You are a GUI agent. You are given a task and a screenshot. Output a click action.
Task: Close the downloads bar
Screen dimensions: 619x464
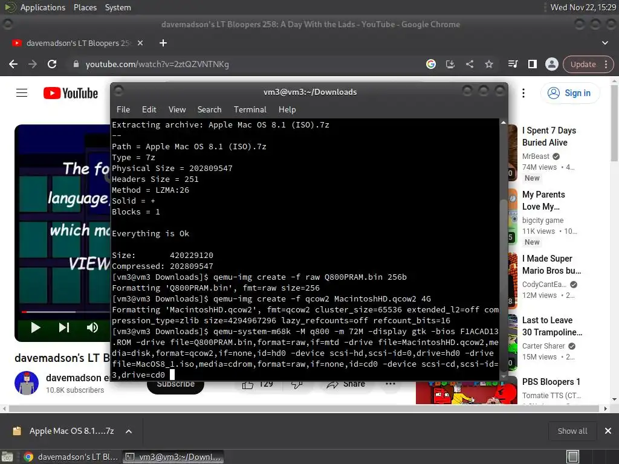pos(608,431)
